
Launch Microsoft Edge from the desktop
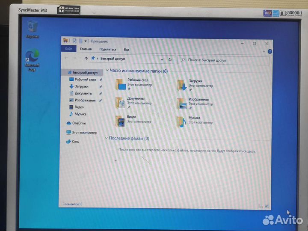click(32, 60)
